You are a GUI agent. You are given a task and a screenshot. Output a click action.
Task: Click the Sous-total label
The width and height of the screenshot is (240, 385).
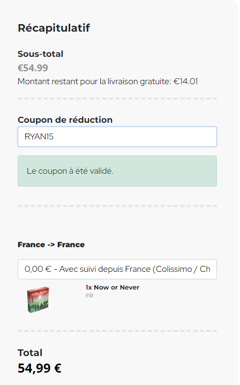coord(40,54)
